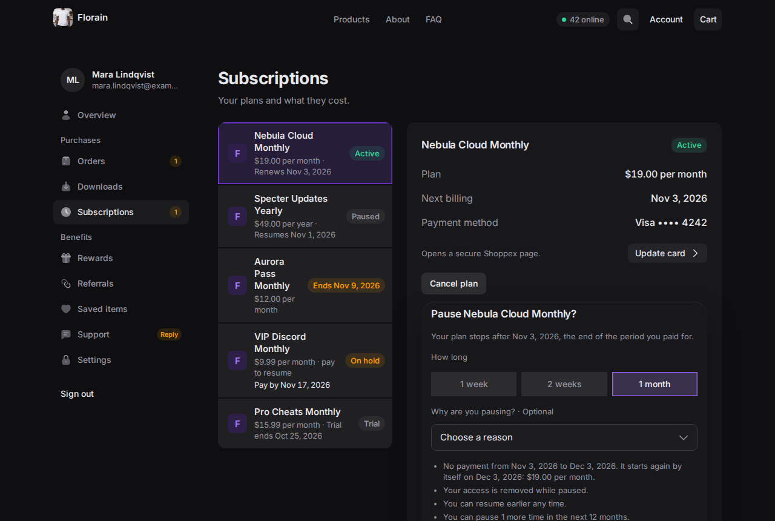Click the F badge for VIP Discord Monthly
The height and width of the screenshot is (521, 775).
click(237, 360)
